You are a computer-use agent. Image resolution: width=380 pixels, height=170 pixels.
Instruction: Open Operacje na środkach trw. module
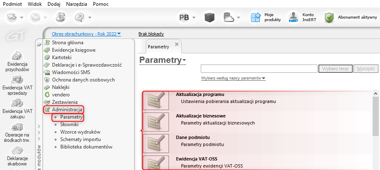tap(17, 132)
